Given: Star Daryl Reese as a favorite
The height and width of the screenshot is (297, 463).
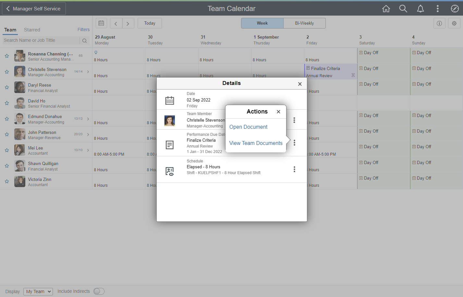Looking at the screenshot, I should pos(6,87).
